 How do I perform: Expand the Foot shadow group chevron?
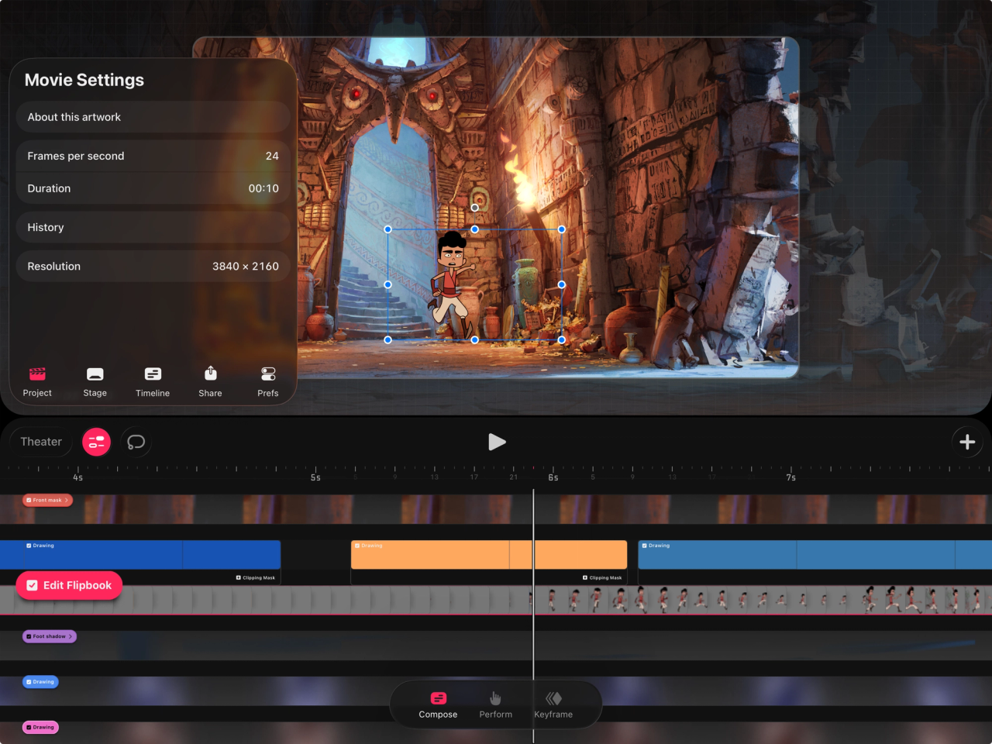click(71, 636)
